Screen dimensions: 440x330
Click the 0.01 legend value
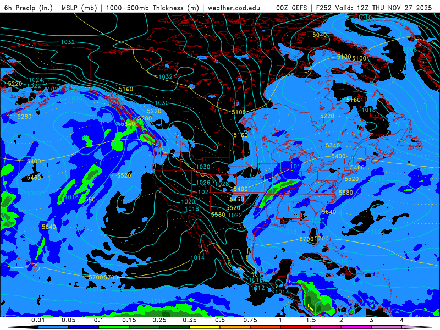[x=38, y=320]
